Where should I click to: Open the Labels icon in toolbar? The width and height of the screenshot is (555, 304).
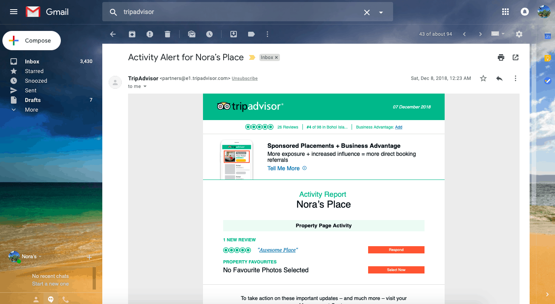tap(251, 34)
